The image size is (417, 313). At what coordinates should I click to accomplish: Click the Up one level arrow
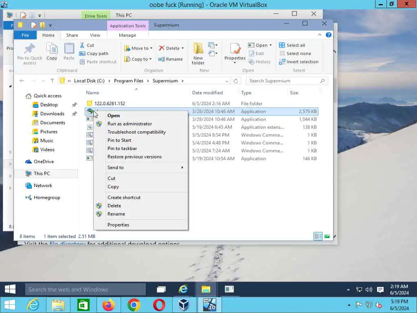point(52,81)
